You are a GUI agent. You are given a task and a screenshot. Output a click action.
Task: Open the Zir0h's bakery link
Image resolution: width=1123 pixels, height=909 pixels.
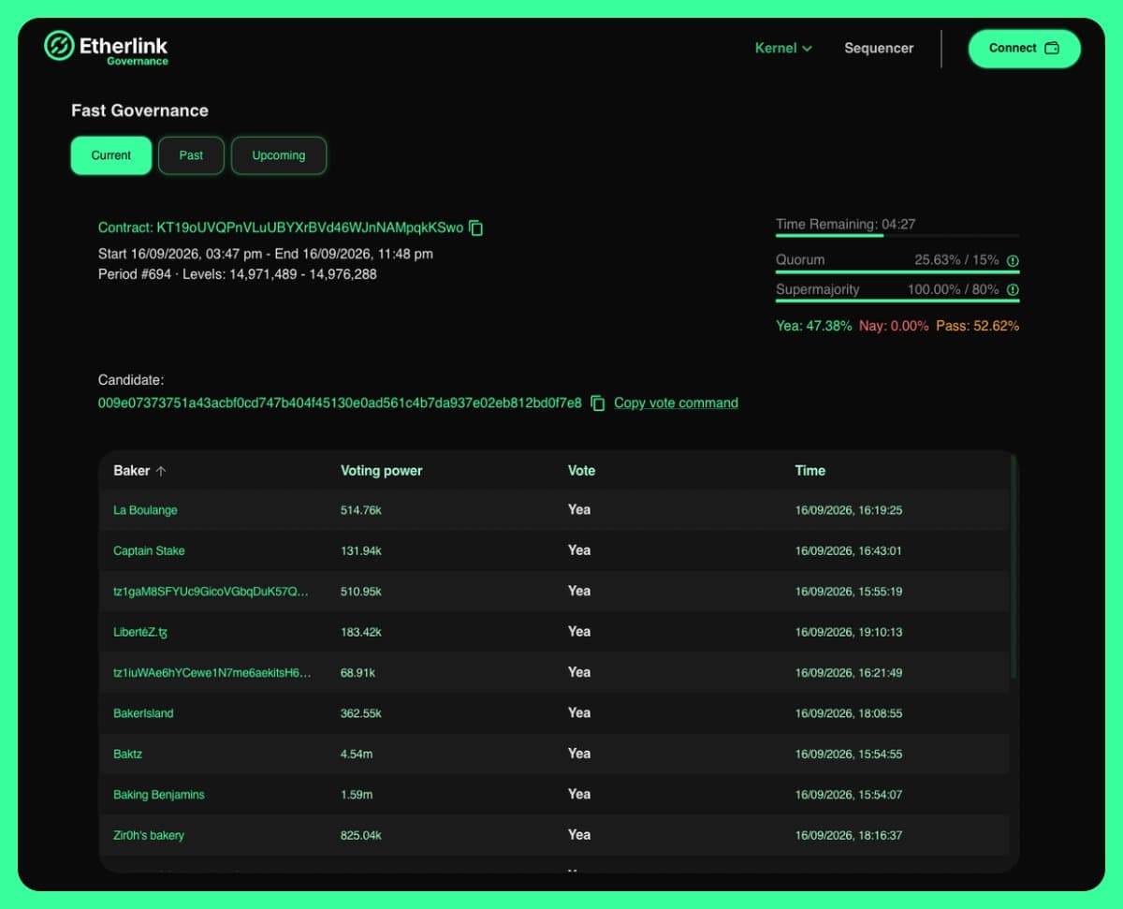point(149,835)
